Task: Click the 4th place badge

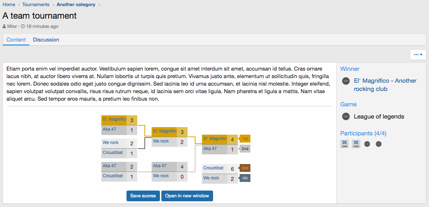Action: click(x=245, y=178)
